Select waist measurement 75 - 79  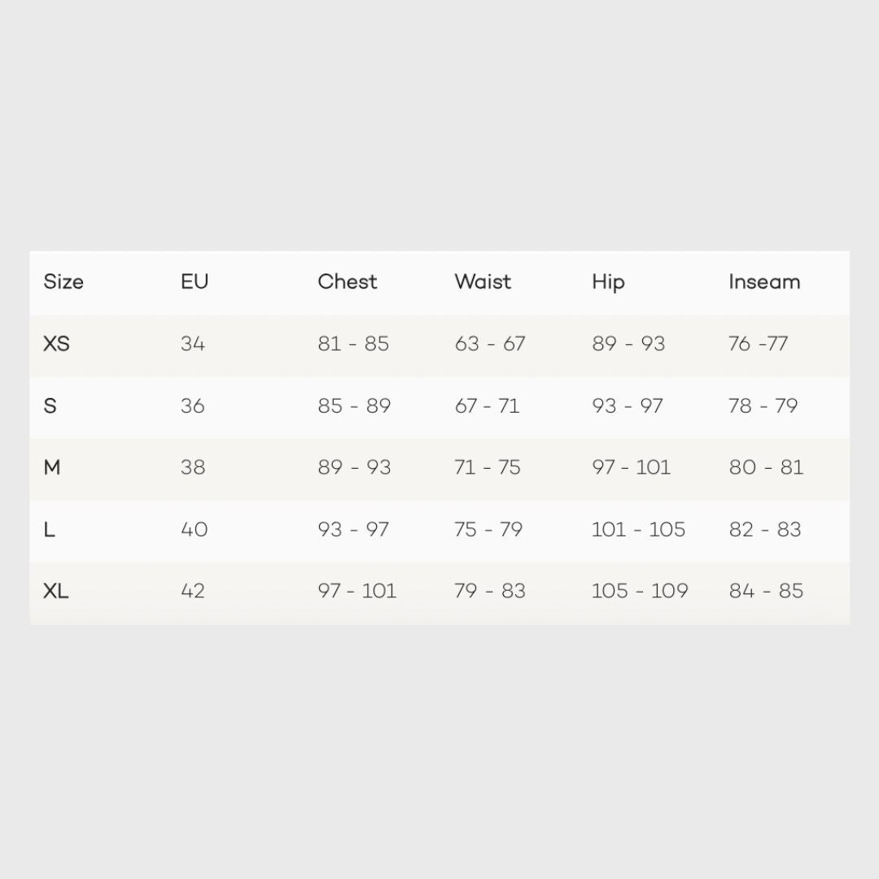488,529
